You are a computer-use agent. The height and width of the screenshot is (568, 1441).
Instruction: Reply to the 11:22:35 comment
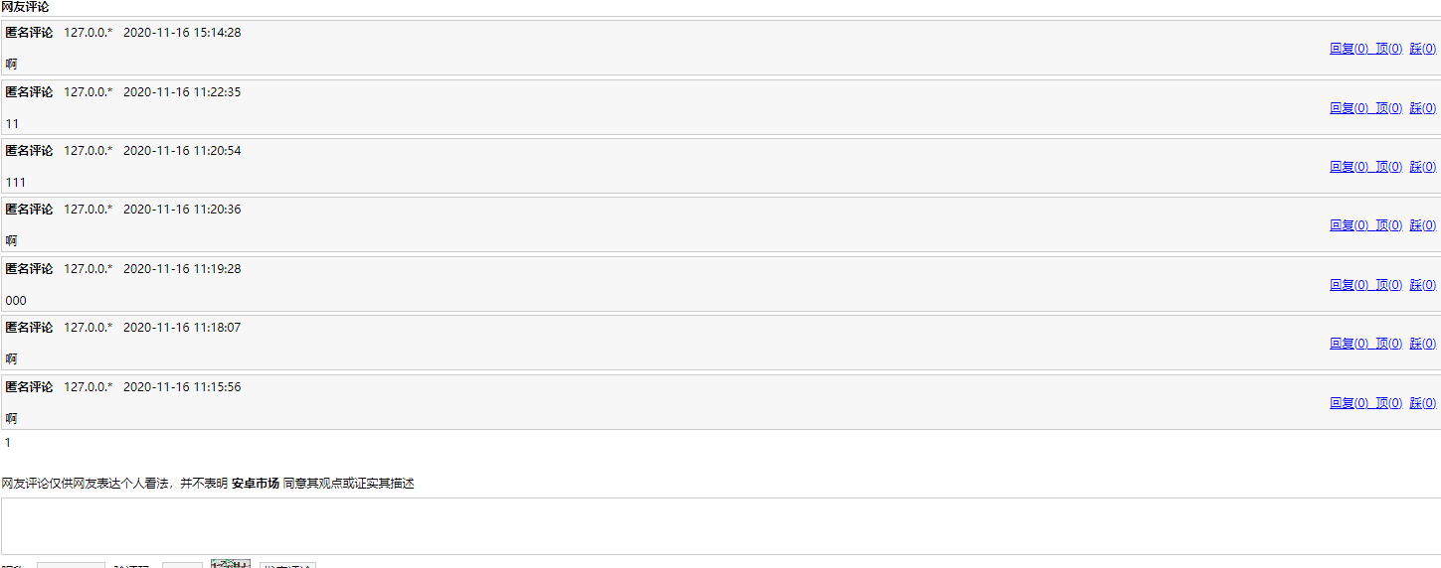pyautogui.click(x=1349, y=108)
